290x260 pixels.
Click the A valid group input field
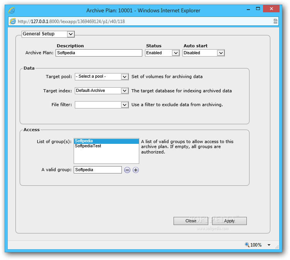[98, 170]
